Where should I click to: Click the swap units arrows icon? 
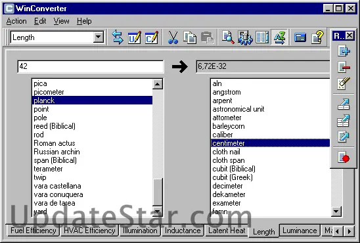(118, 37)
